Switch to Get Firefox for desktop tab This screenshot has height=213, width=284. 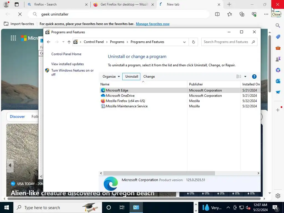pos(124,4)
